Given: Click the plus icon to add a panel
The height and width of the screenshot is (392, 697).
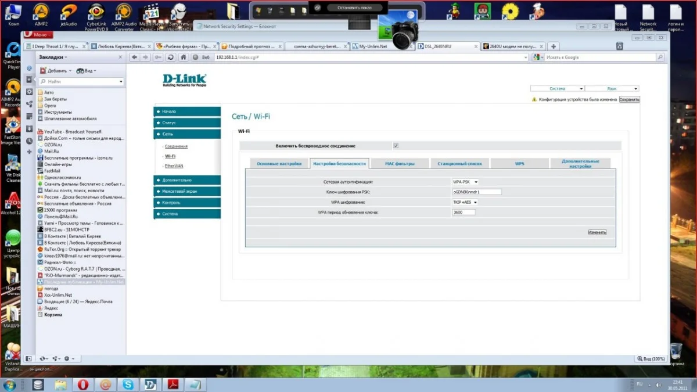Looking at the screenshot, I should pyautogui.click(x=29, y=152).
